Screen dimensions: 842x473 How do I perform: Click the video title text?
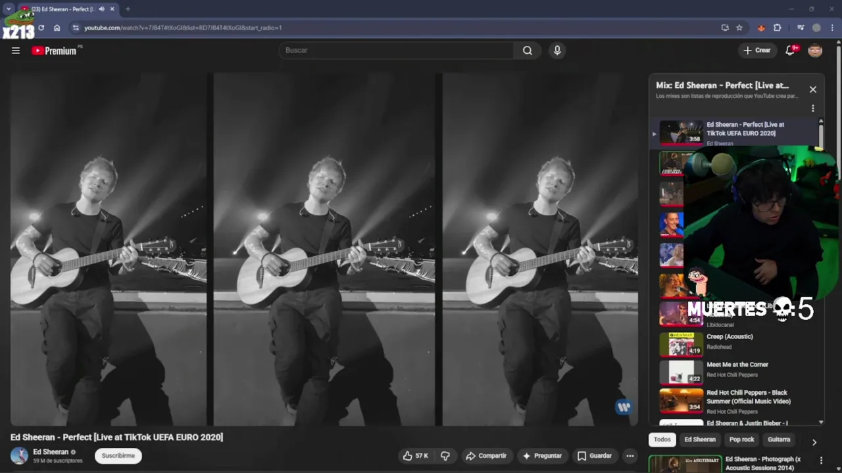[x=116, y=437]
